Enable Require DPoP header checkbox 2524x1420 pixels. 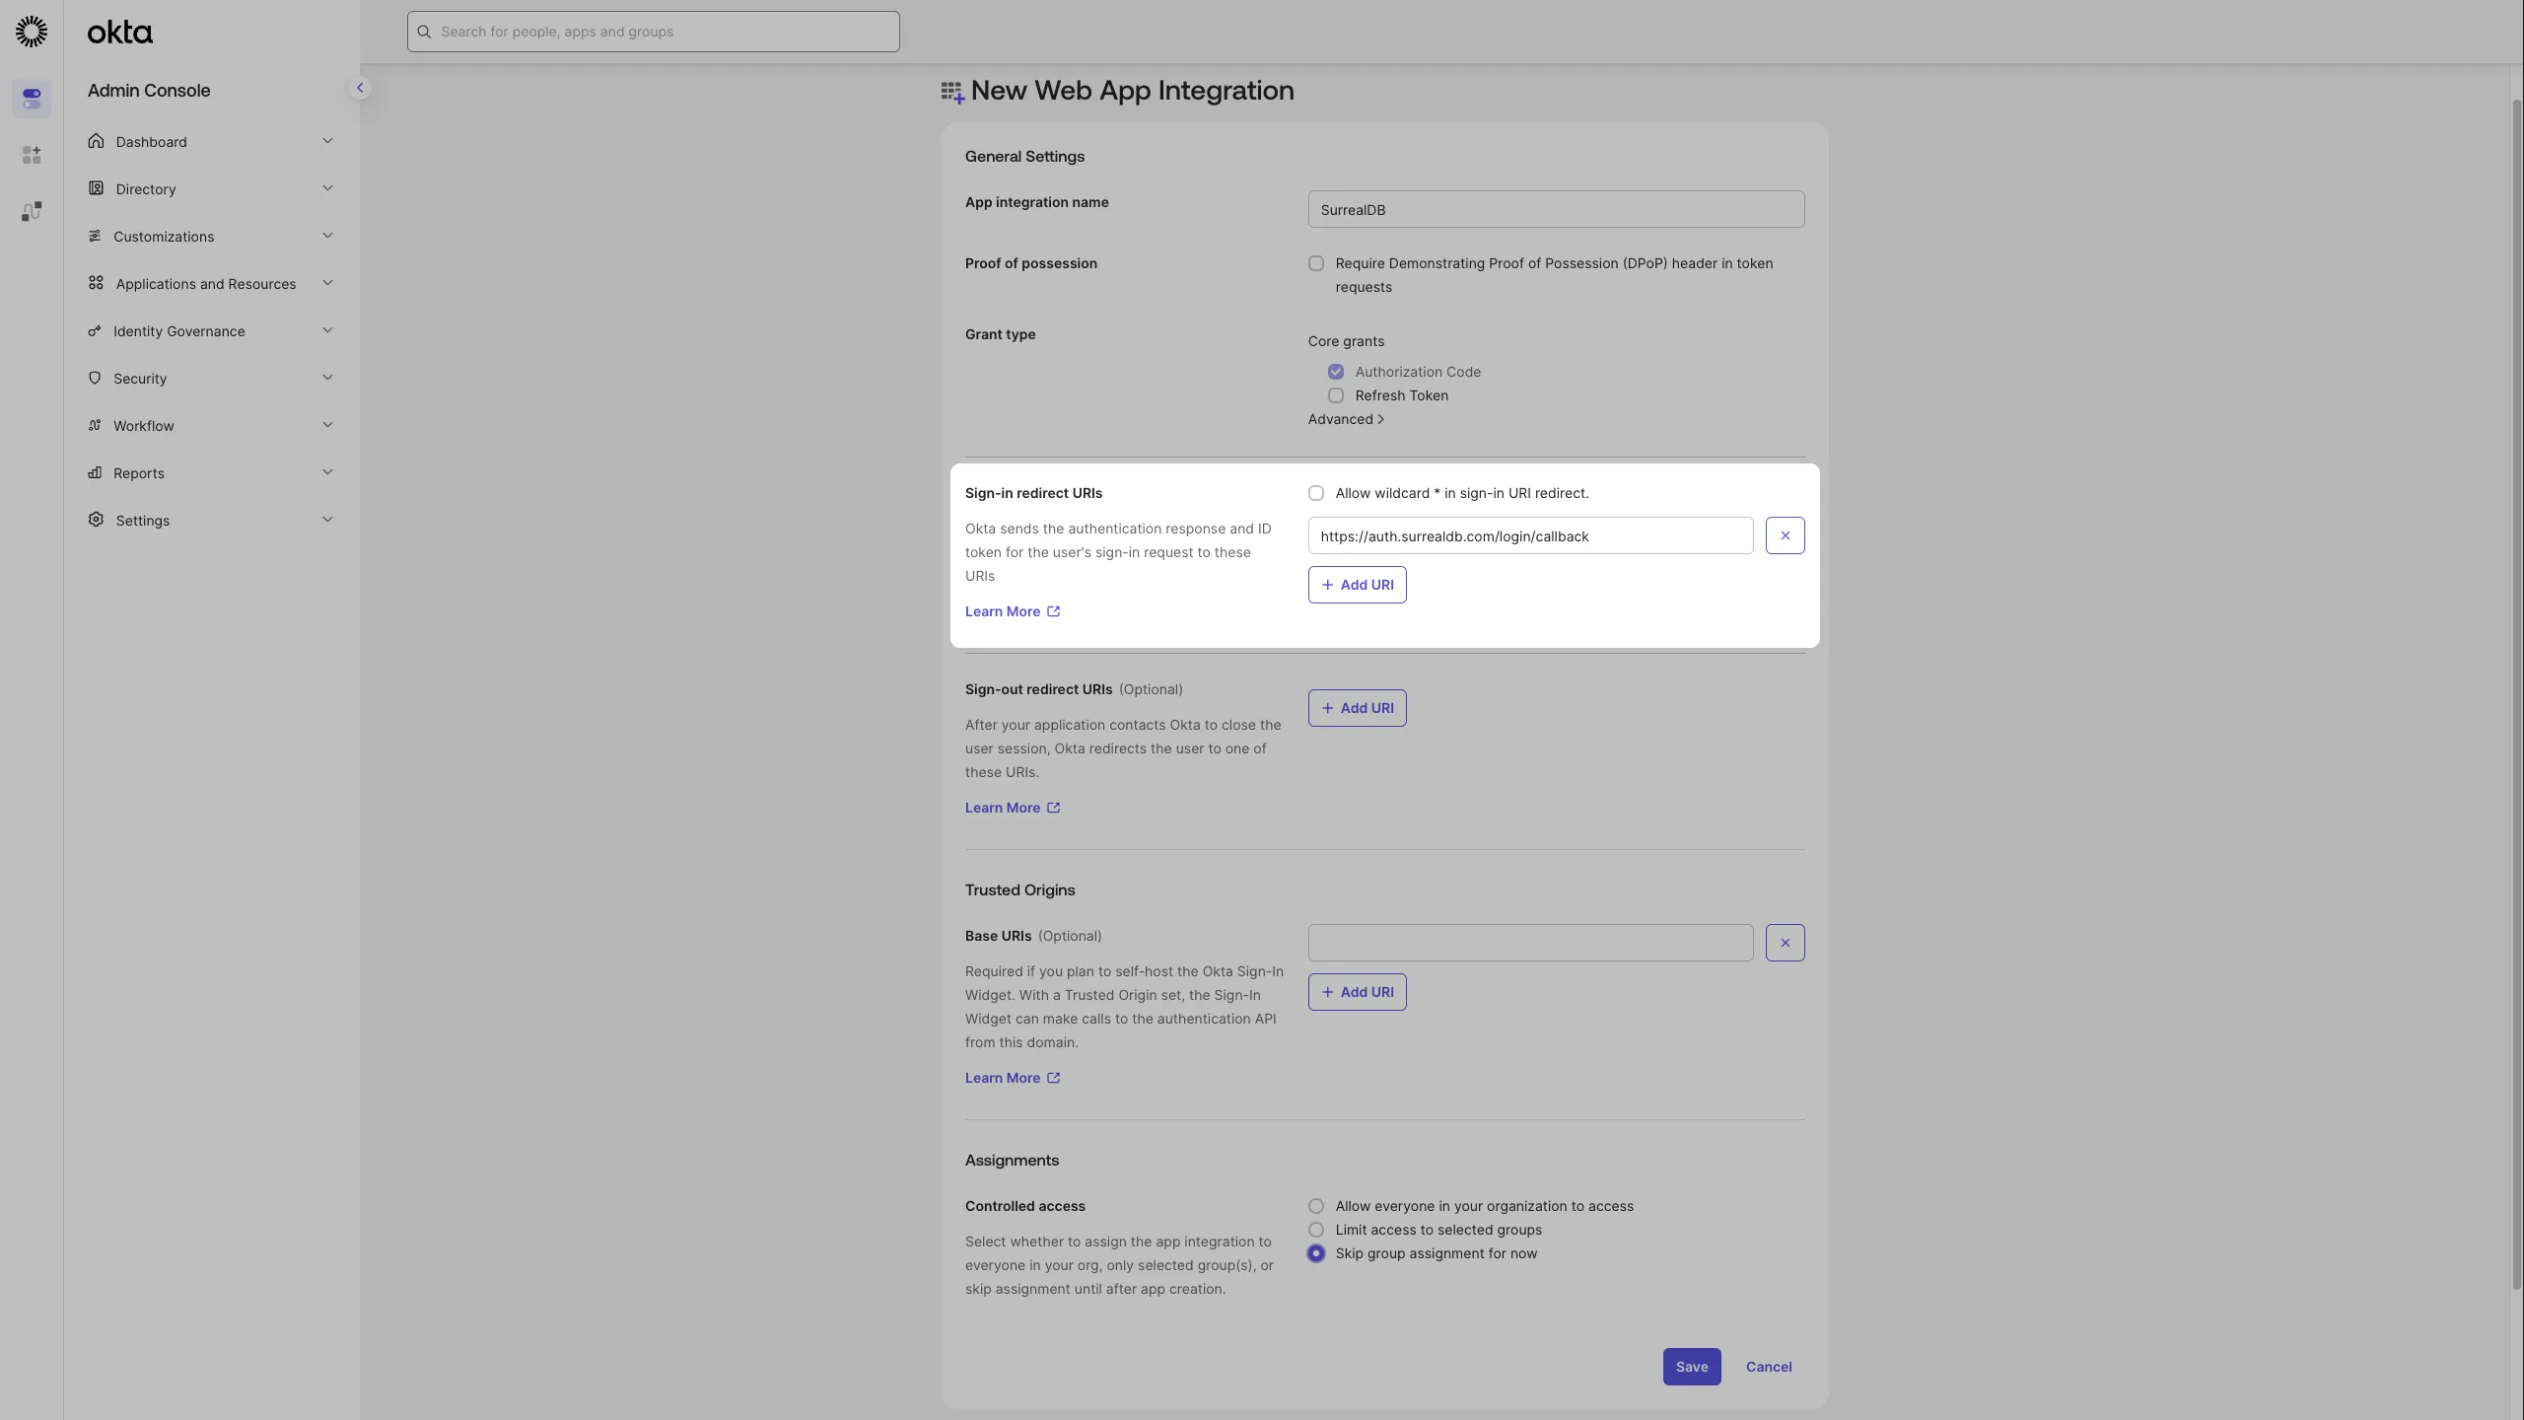1316,263
